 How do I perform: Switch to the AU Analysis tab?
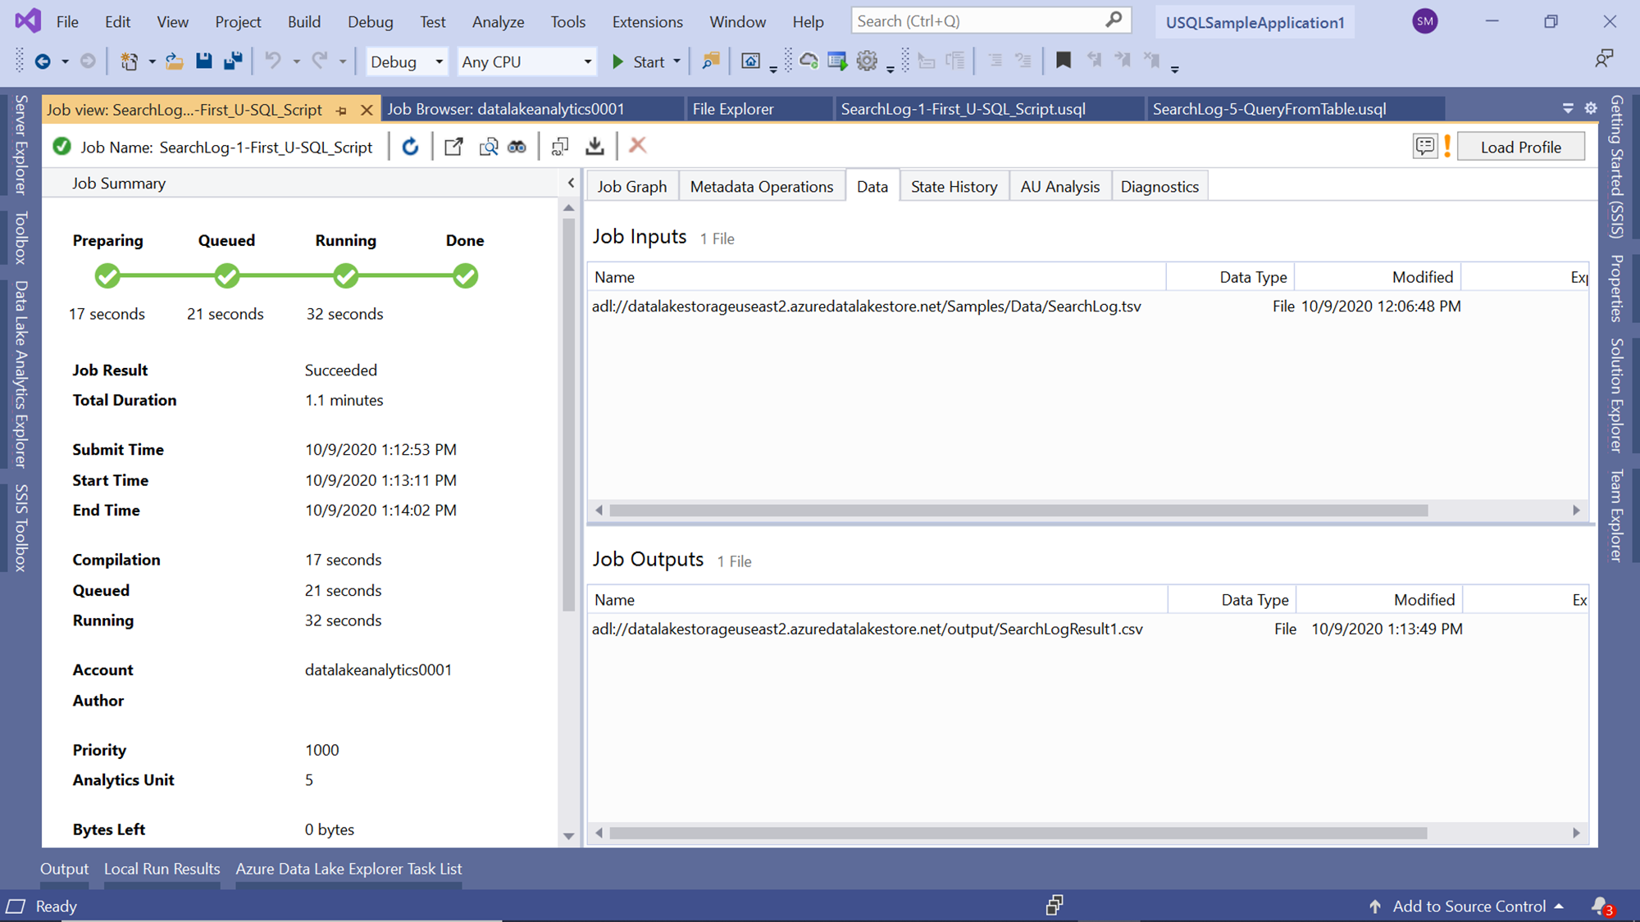tap(1059, 187)
